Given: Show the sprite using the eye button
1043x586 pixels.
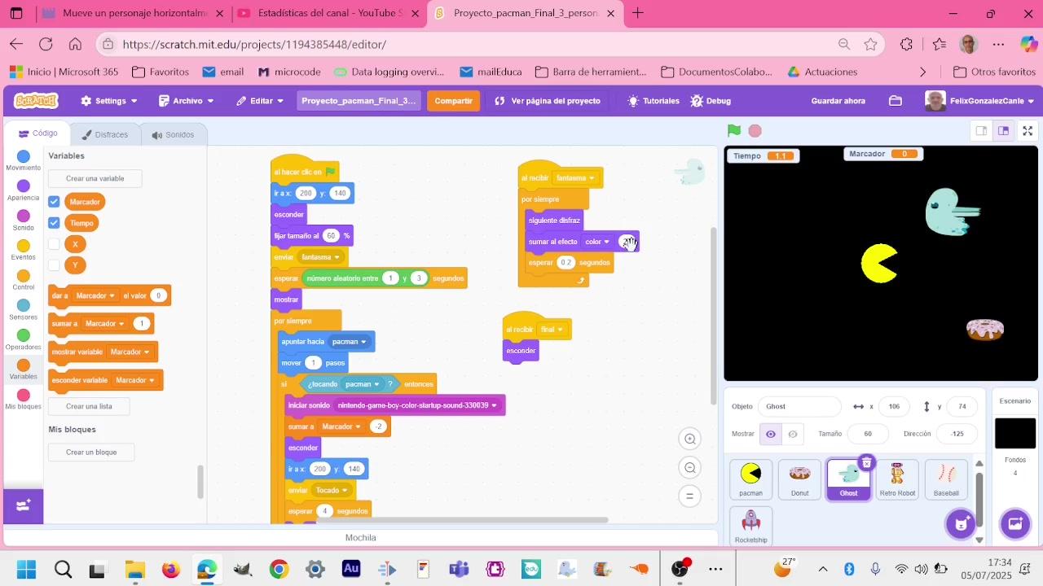Looking at the screenshot, I should click(x=771, y=434).
